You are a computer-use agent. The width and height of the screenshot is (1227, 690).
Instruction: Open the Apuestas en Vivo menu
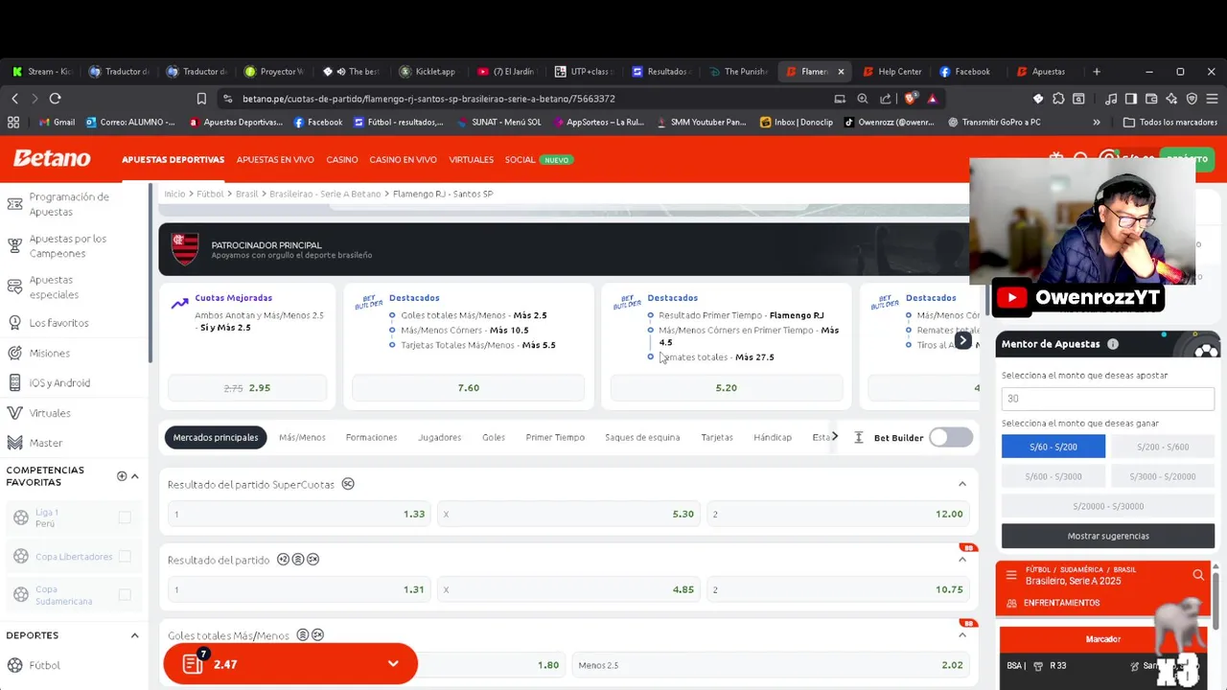coord(275,160)
